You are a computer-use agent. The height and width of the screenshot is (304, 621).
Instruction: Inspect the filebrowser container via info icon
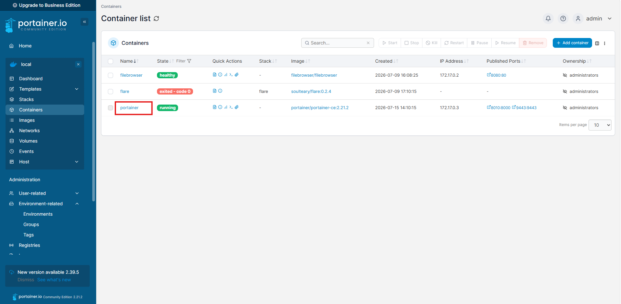coord(220,75)
